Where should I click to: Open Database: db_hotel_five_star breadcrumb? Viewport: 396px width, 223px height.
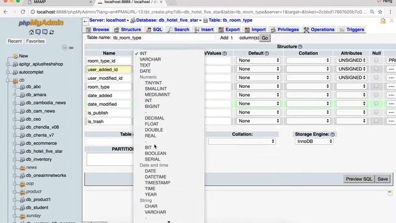[167, 20]
